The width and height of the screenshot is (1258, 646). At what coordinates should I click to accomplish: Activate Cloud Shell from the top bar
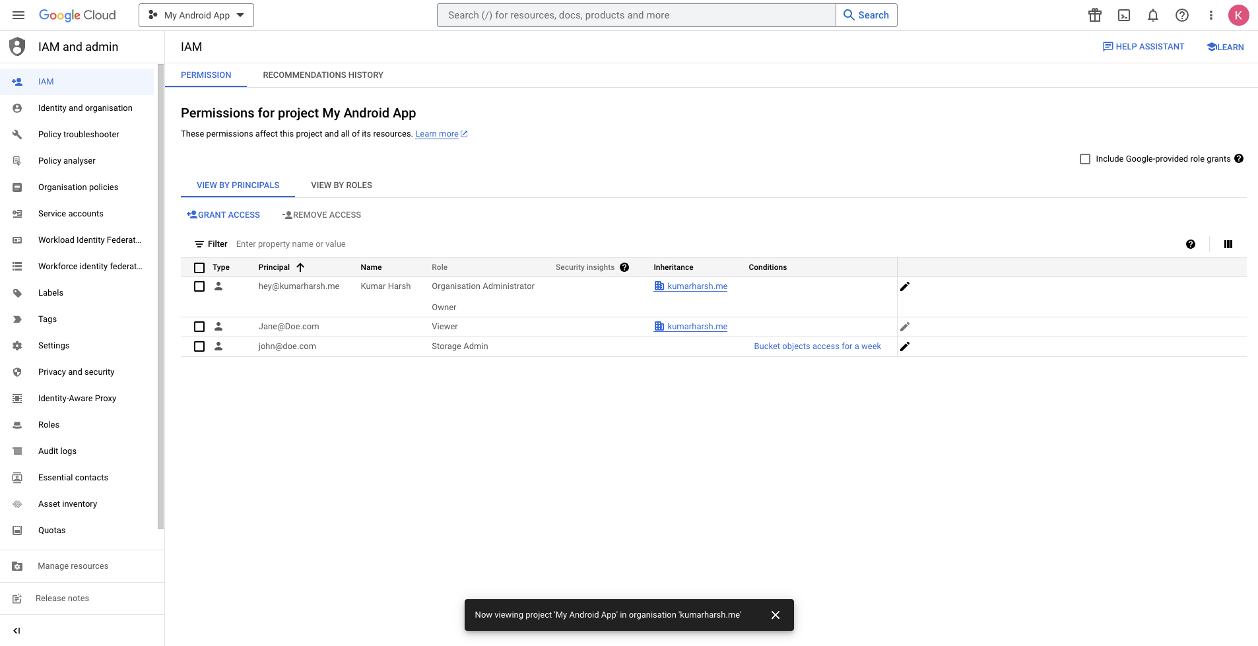(1123, 15)
